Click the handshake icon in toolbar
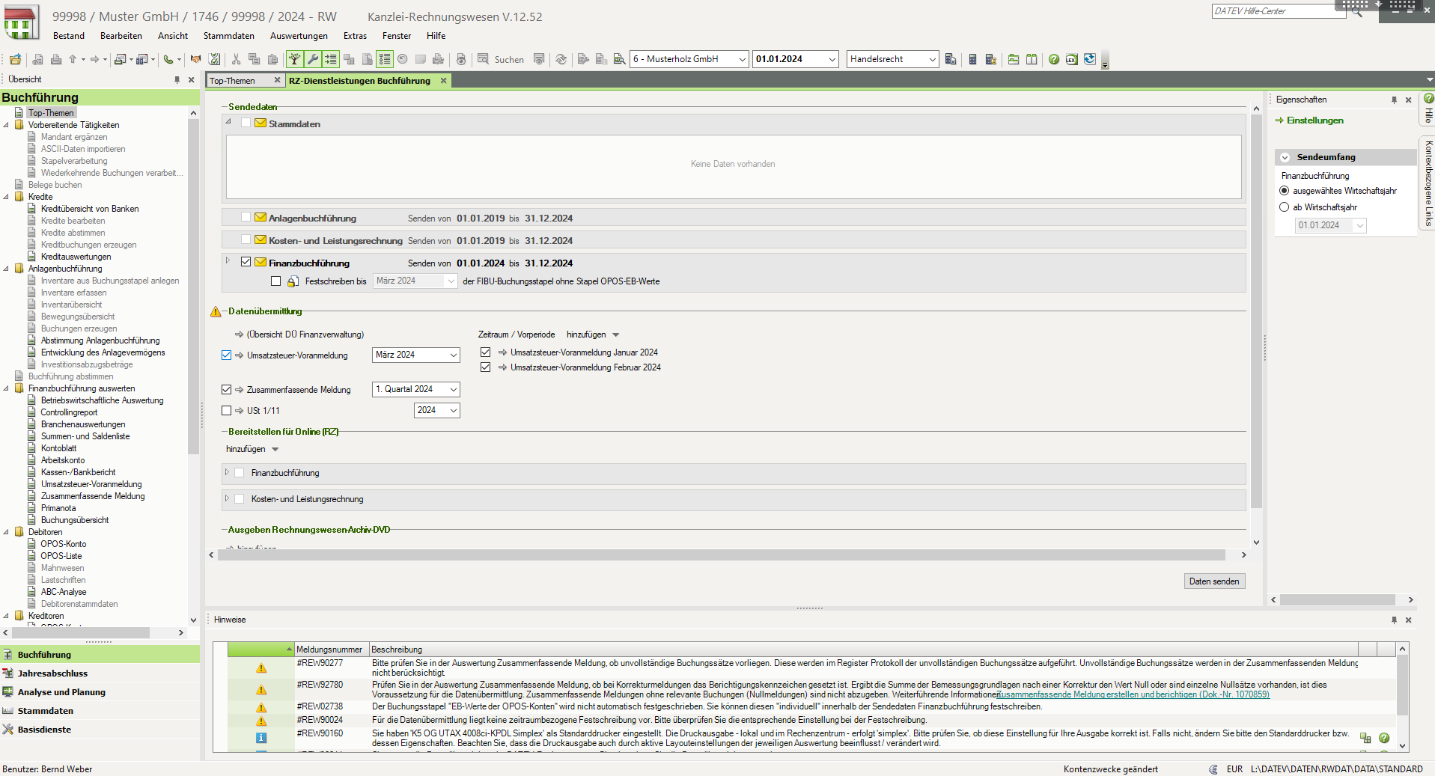1435x776 pixels. click(195, 59)
